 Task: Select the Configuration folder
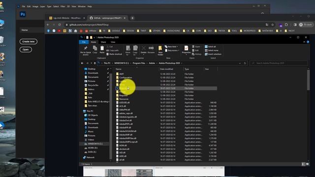(x=126, y=78)
